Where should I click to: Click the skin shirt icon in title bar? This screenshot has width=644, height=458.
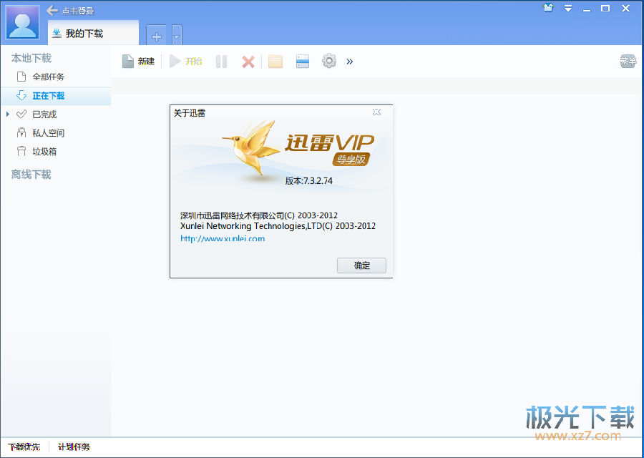(x=548, y=8)
